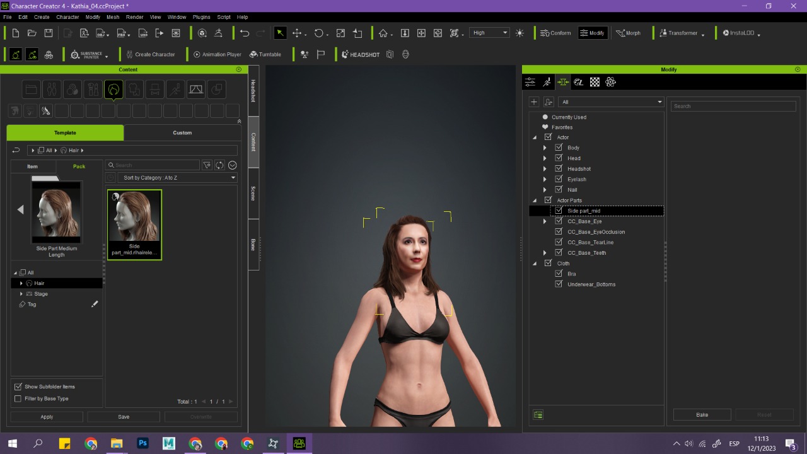The image size is (807, 454).
Task: Click the back arrow in Content path
Action: coord(16,150)
